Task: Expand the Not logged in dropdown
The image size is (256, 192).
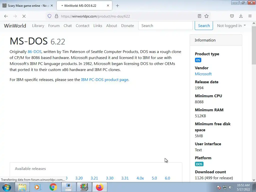Action: pyautogui.click(x=231, y=26)
